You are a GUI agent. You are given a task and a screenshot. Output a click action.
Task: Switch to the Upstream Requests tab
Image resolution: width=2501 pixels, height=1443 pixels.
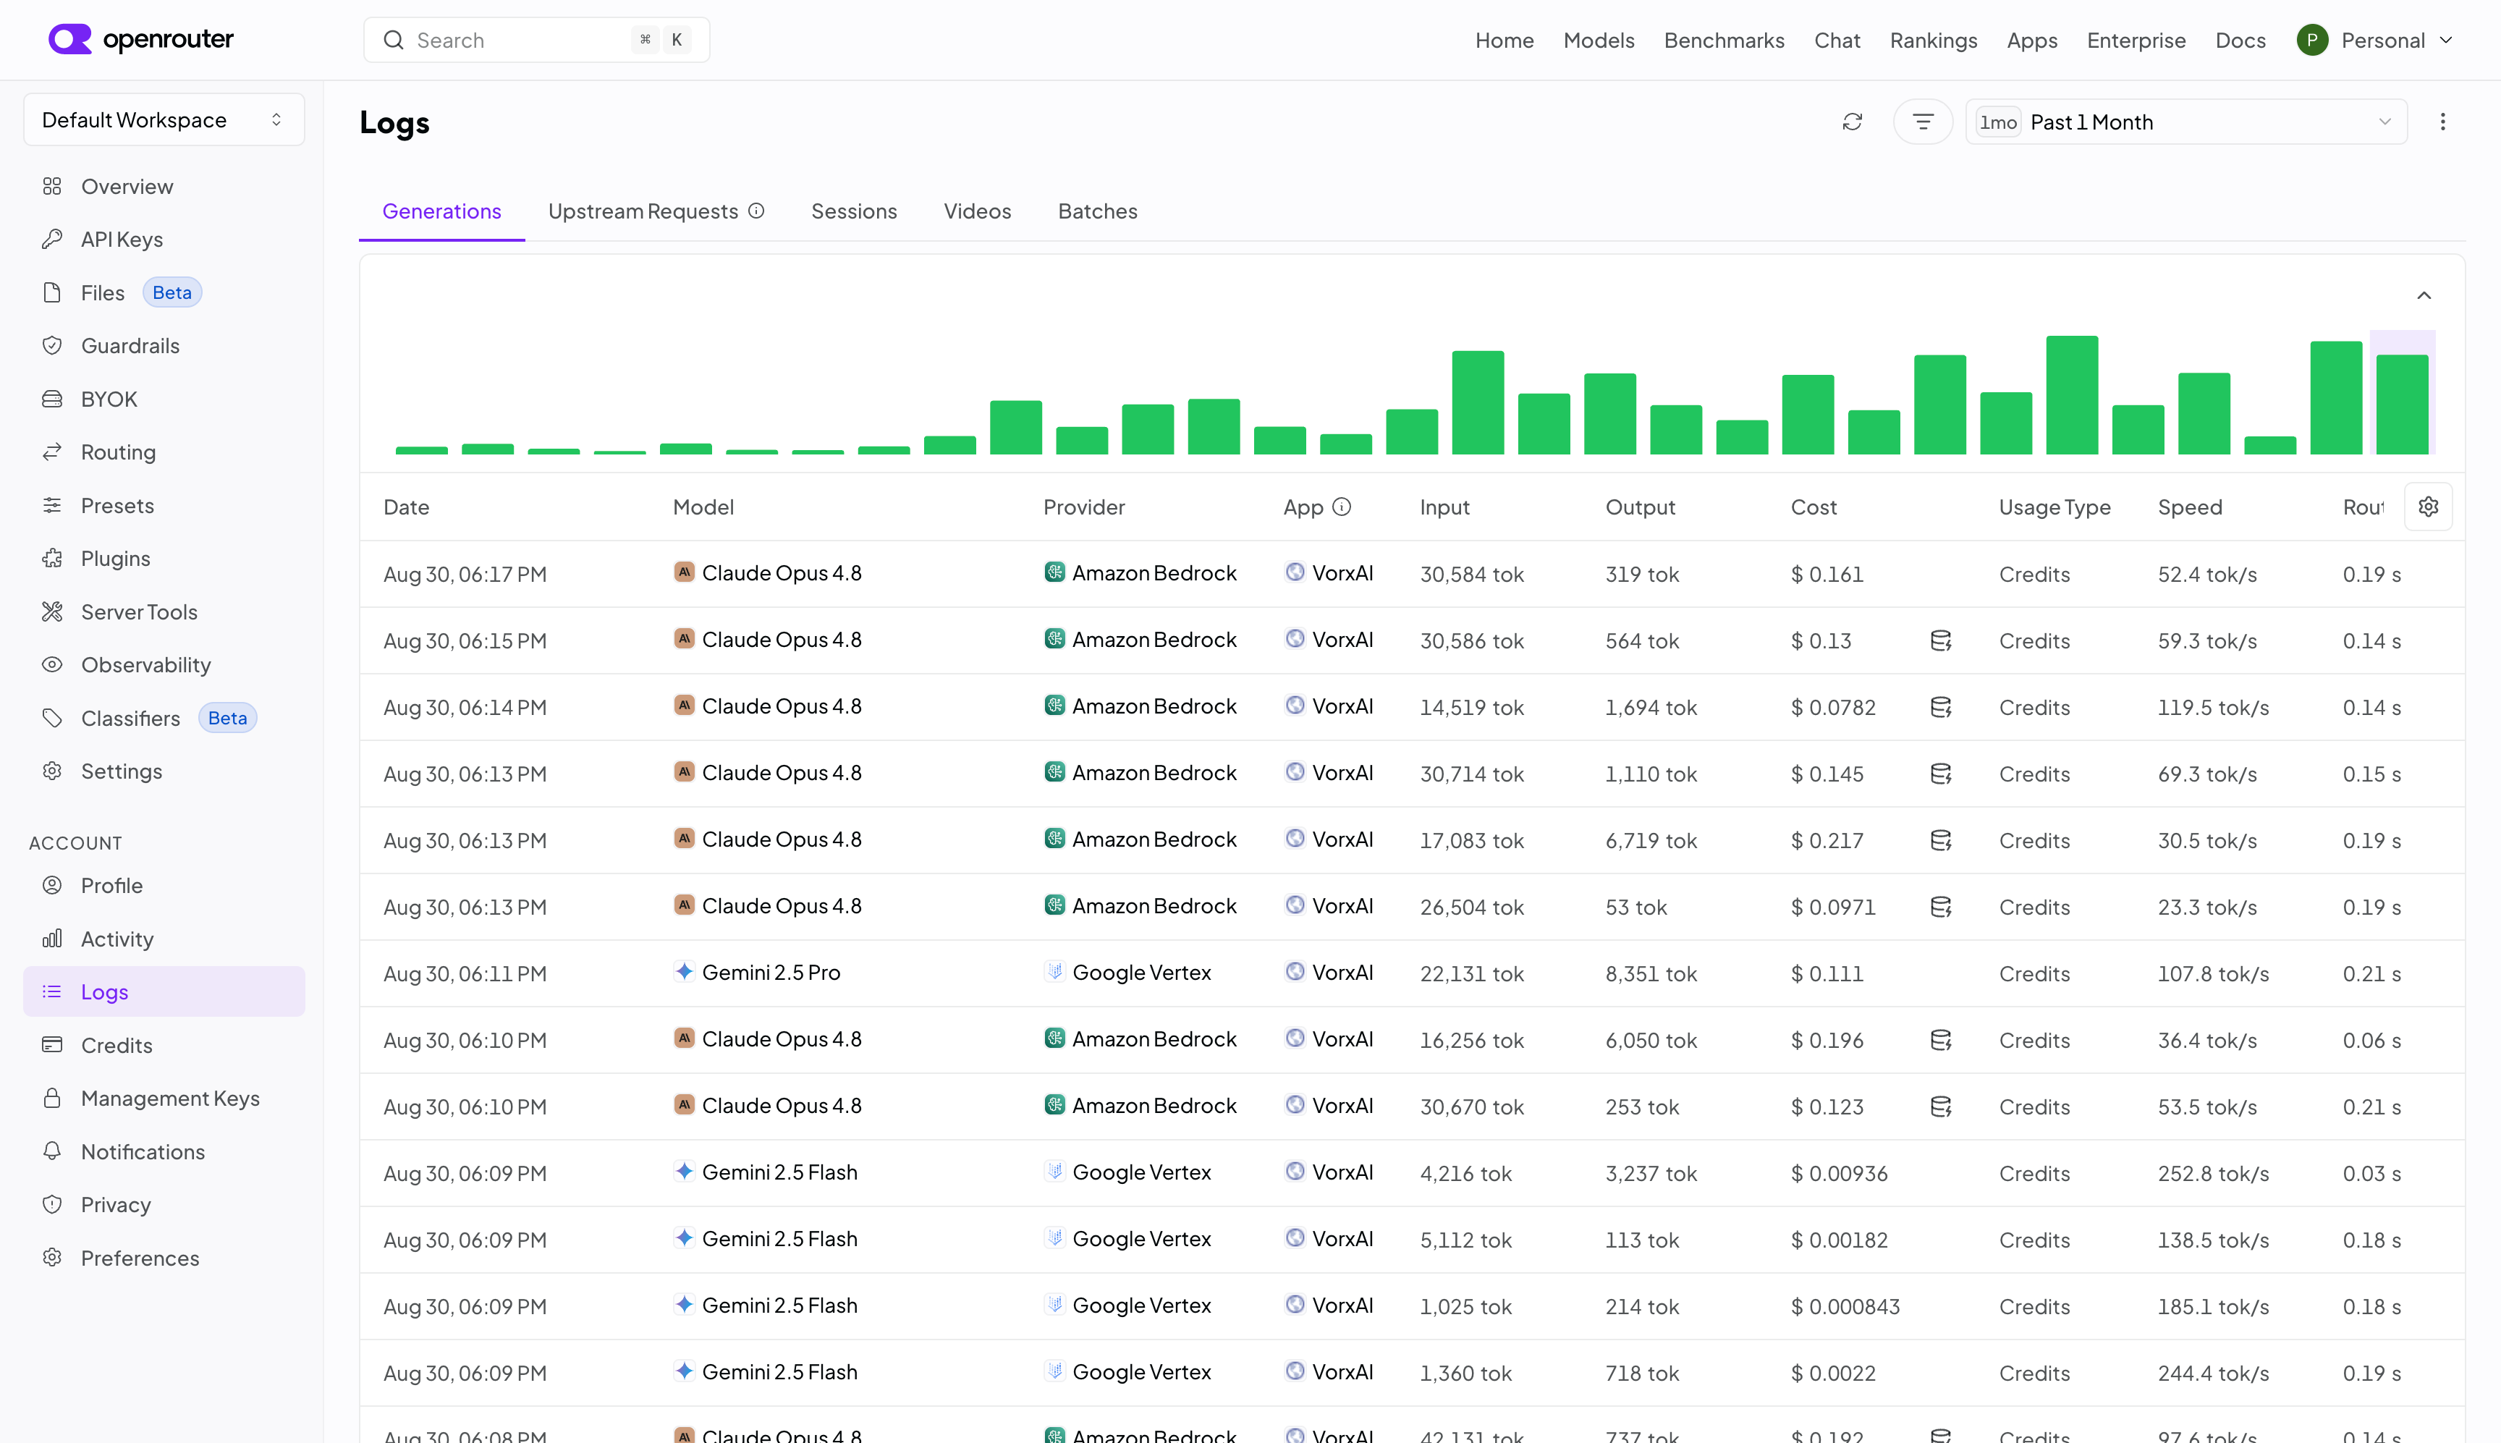pos(643,211)
